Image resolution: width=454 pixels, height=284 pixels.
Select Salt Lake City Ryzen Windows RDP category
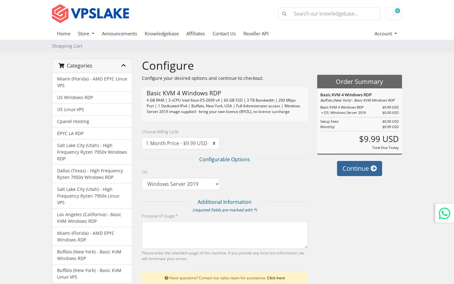92,152
